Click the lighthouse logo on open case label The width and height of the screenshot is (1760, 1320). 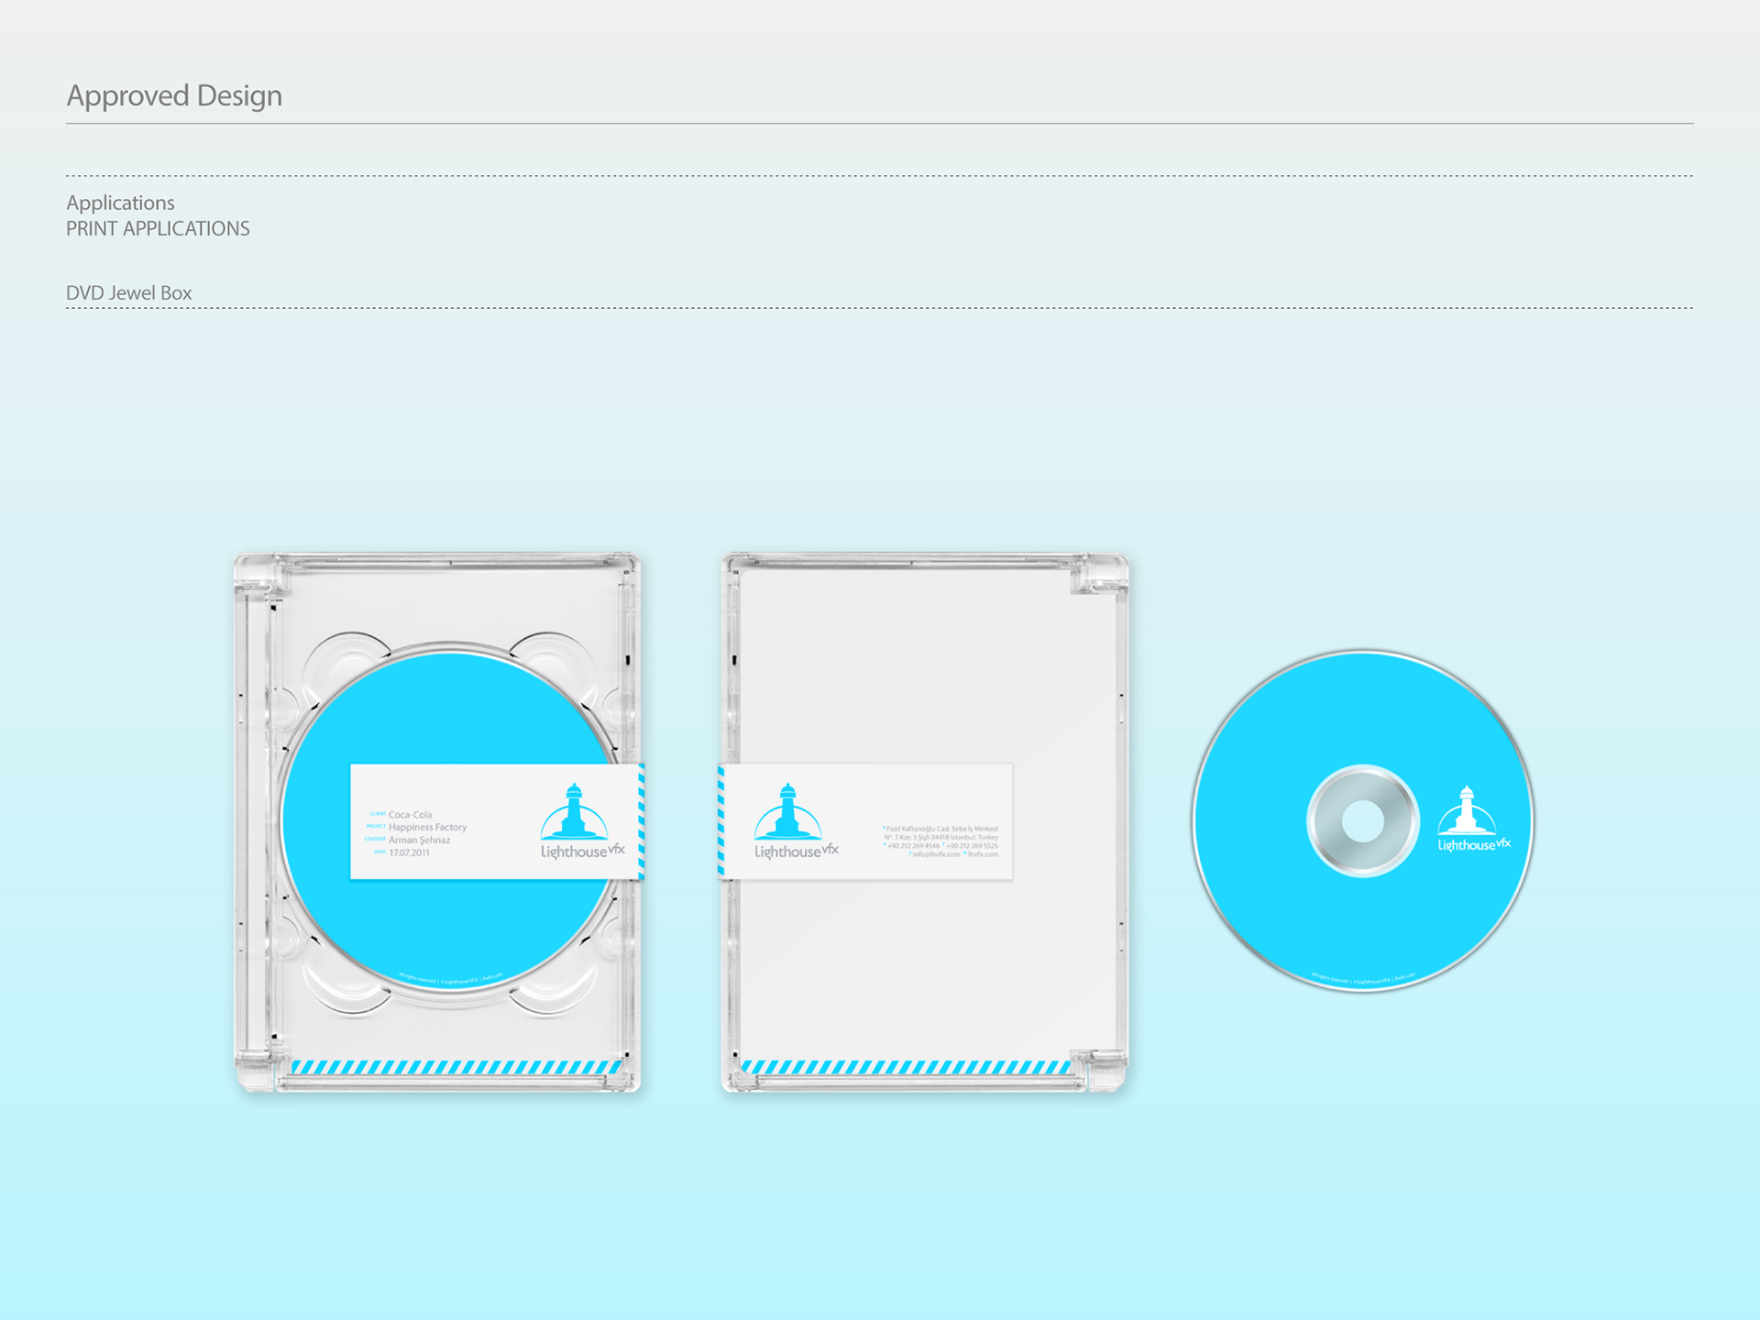pos(574,812)
